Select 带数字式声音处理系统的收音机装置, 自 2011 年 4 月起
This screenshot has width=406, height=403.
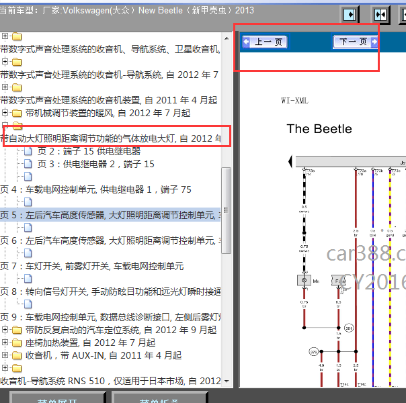(x=108, y=100)
